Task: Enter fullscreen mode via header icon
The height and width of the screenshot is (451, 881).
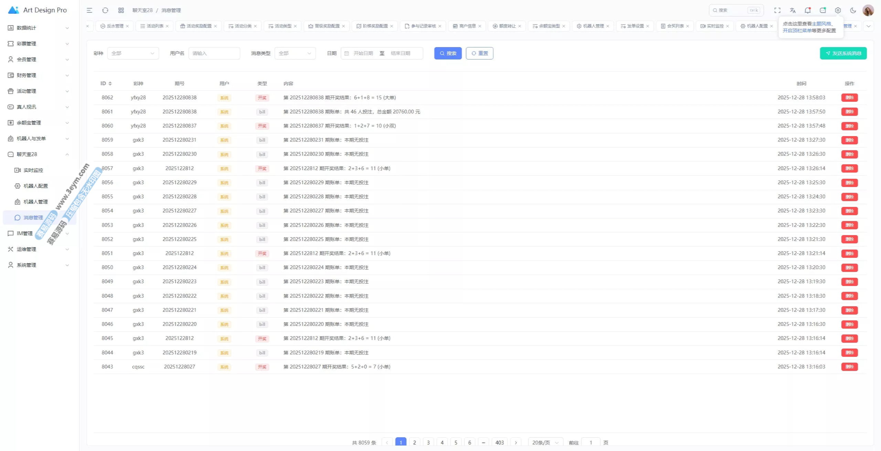Action: coord(777,10)
